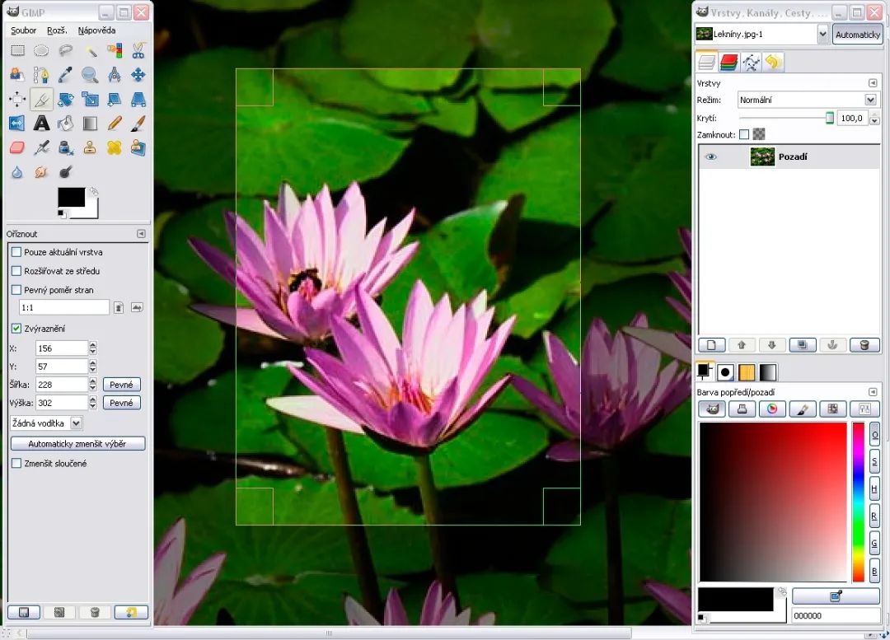Enable Pevný poměr stran
The height and width of the screenshot is (640, 890).
16,290
